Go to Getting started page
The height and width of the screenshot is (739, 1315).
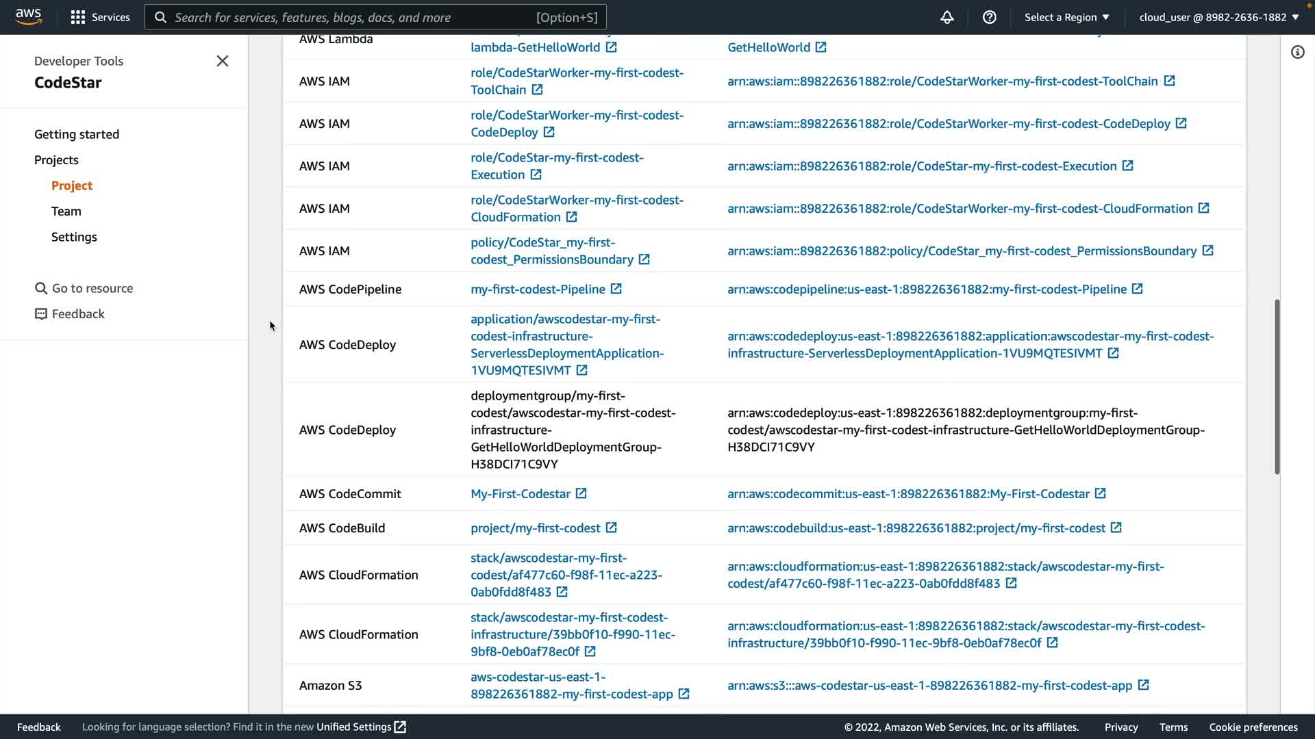tap(77, 134)
